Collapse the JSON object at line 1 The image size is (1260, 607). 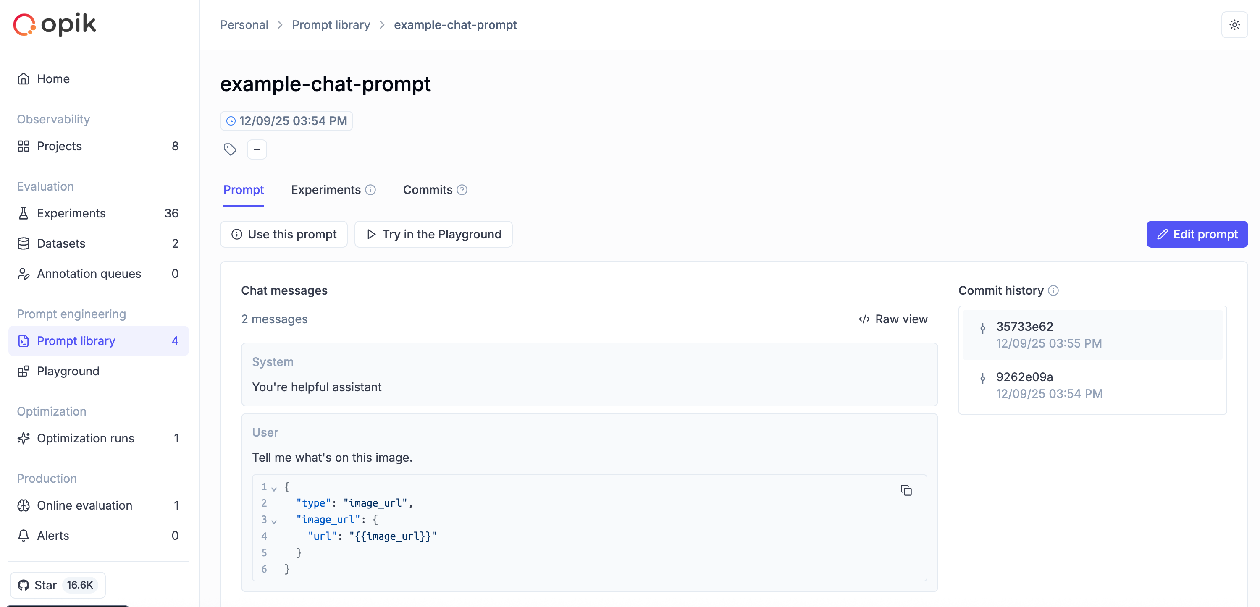[274, 488]
